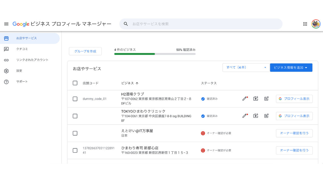Click the 50% 確認済み progress bar
This screenshot has width=323, height=182.
pyautogui.click(x=155, y=54)
